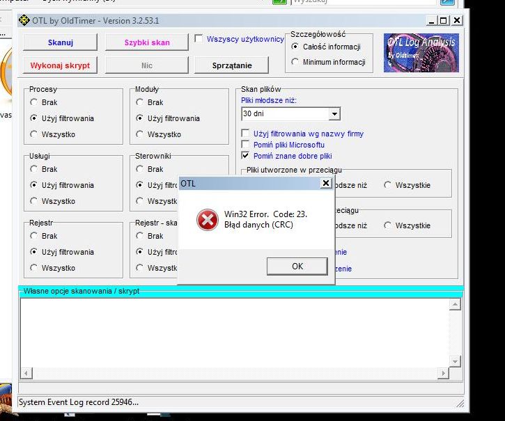This screenshot has width=505, height=421.
Task: Click the script box scroll up arrow
Action: click(455, 304)
